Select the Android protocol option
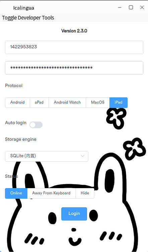 pyautogui.click(x=17, y=102)
